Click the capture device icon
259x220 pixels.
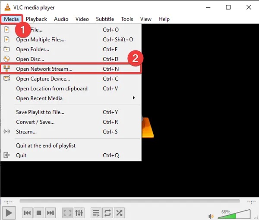pyautogui.click(x=6, y=78)
